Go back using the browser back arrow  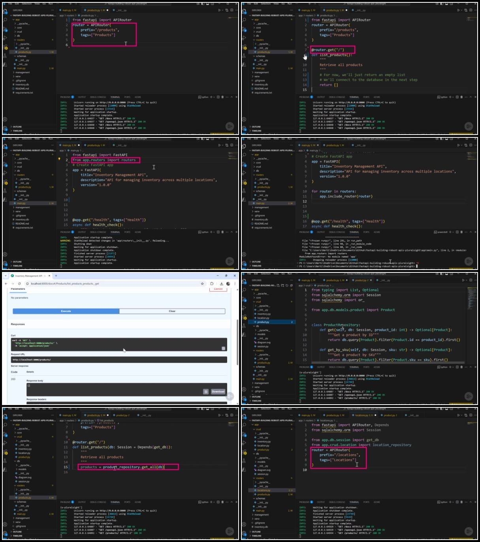pyautogui.click(x=6, y=283)
